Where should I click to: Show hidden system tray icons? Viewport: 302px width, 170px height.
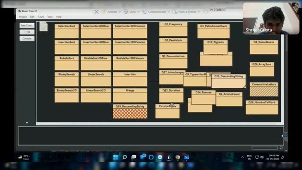(242, 157)
